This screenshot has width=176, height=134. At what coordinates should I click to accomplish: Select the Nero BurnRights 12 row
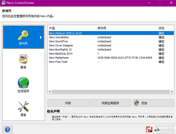(111, 49)
